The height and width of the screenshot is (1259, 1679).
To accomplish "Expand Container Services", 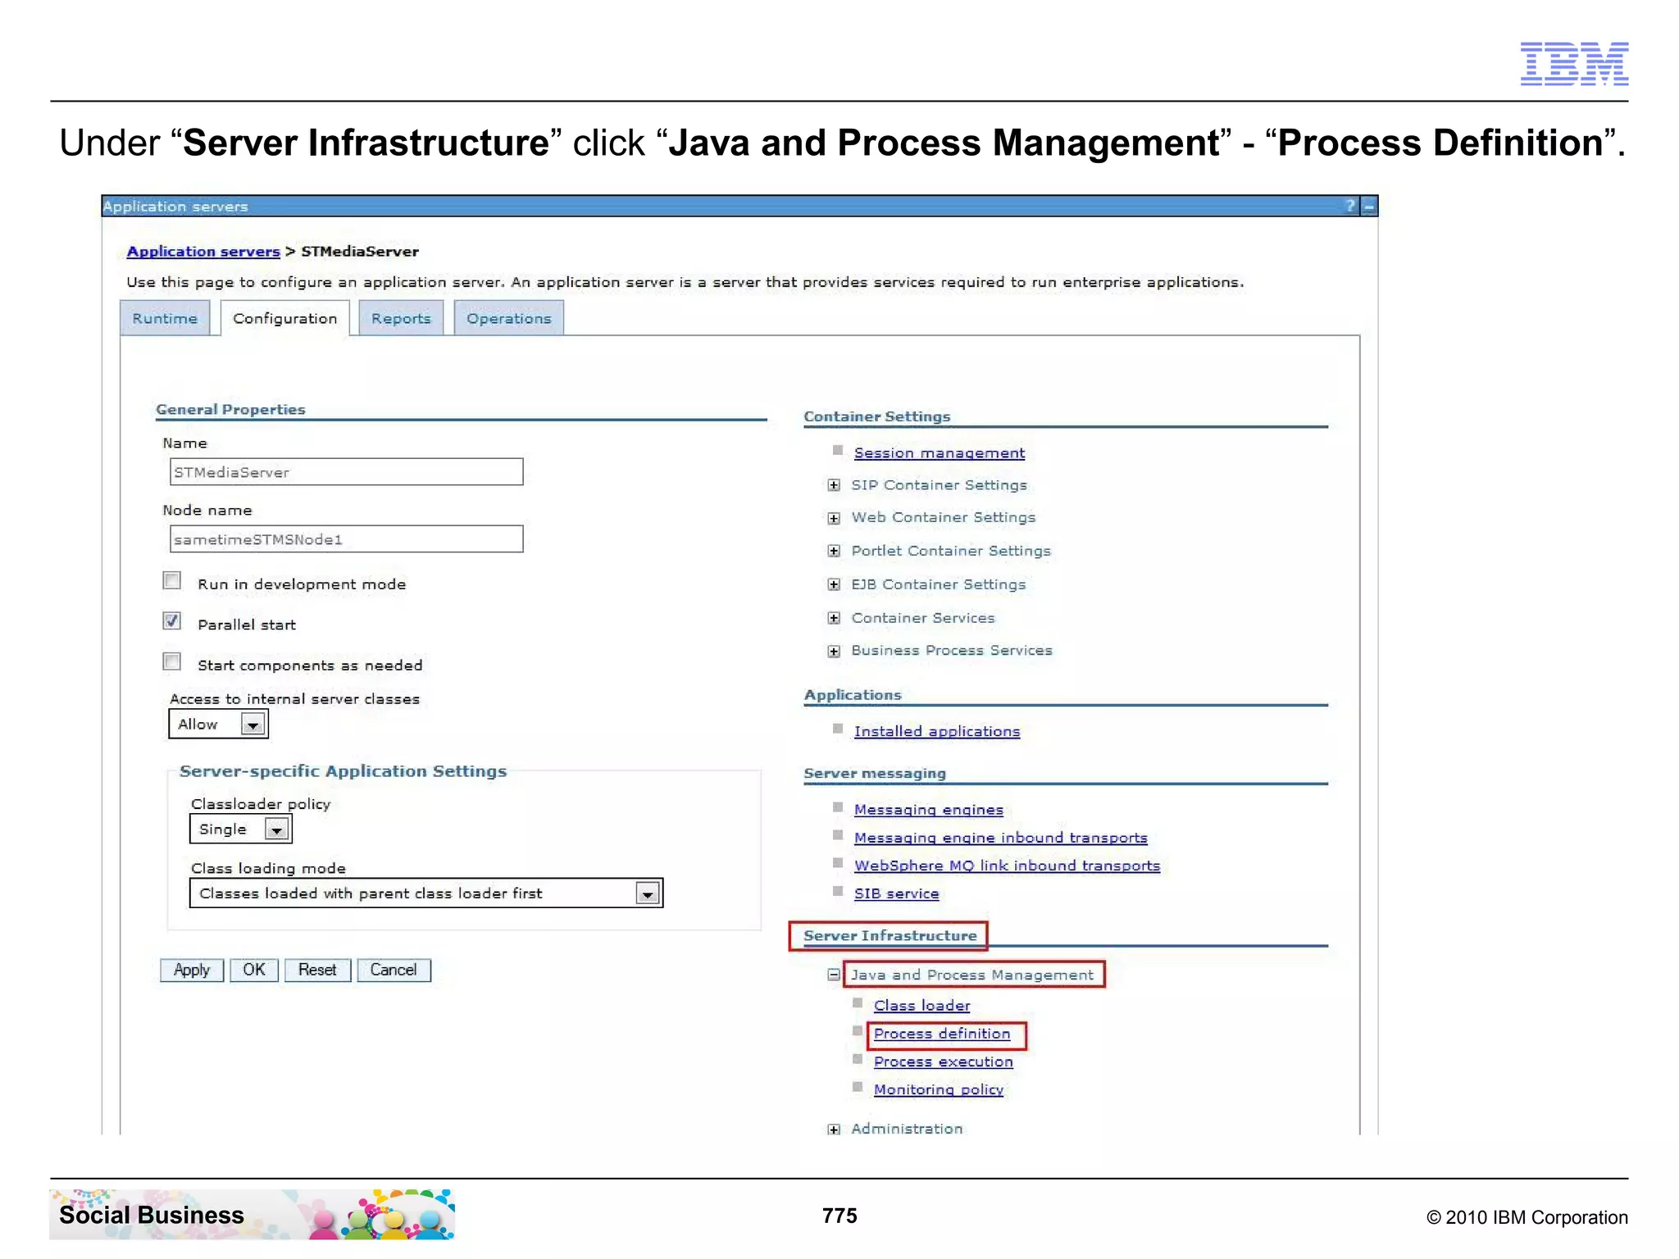I will pos(834,618).
